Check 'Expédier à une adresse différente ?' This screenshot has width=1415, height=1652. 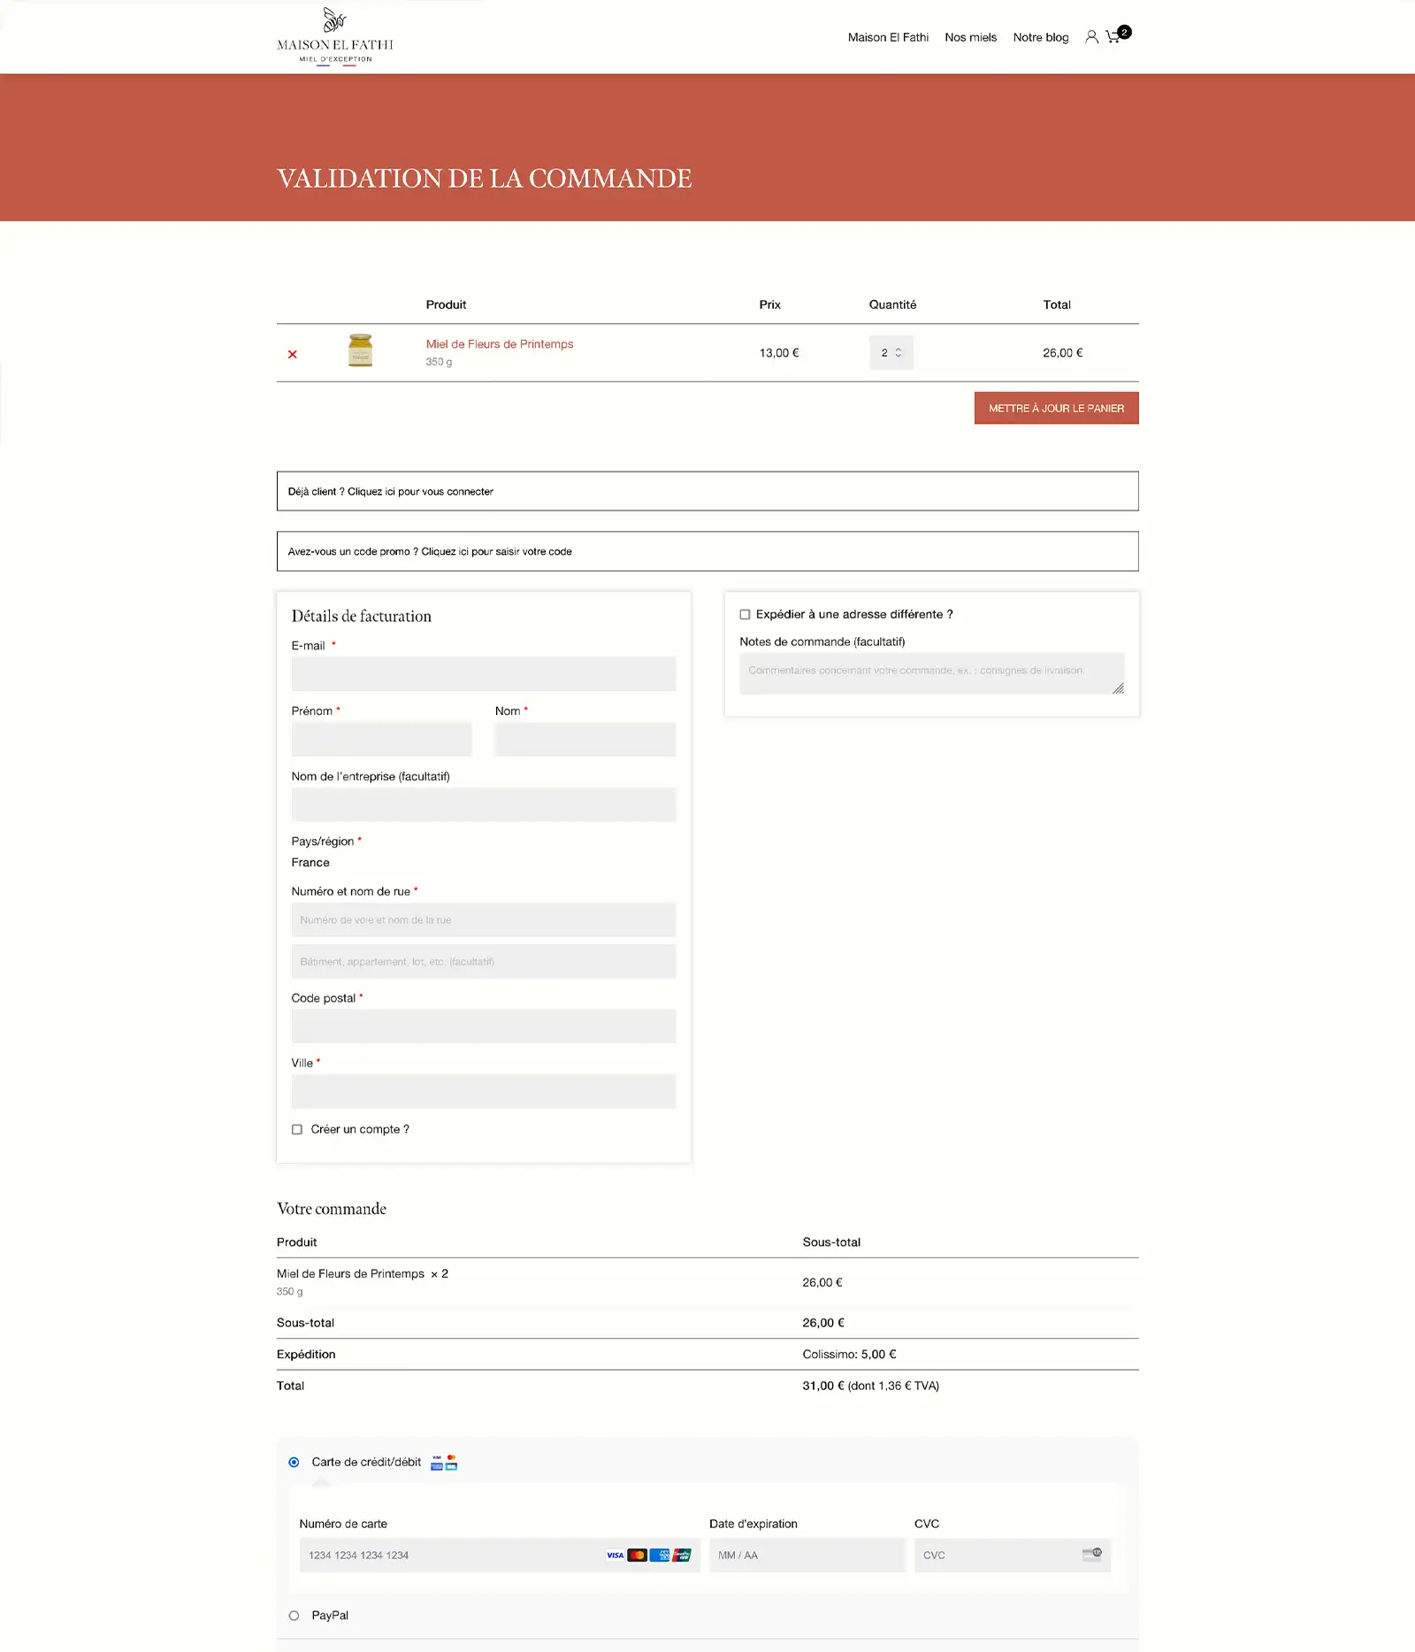tap(745, 614)
